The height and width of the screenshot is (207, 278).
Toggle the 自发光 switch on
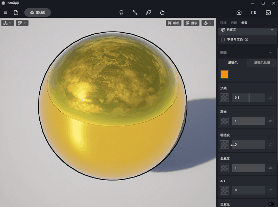pos(271,204)
